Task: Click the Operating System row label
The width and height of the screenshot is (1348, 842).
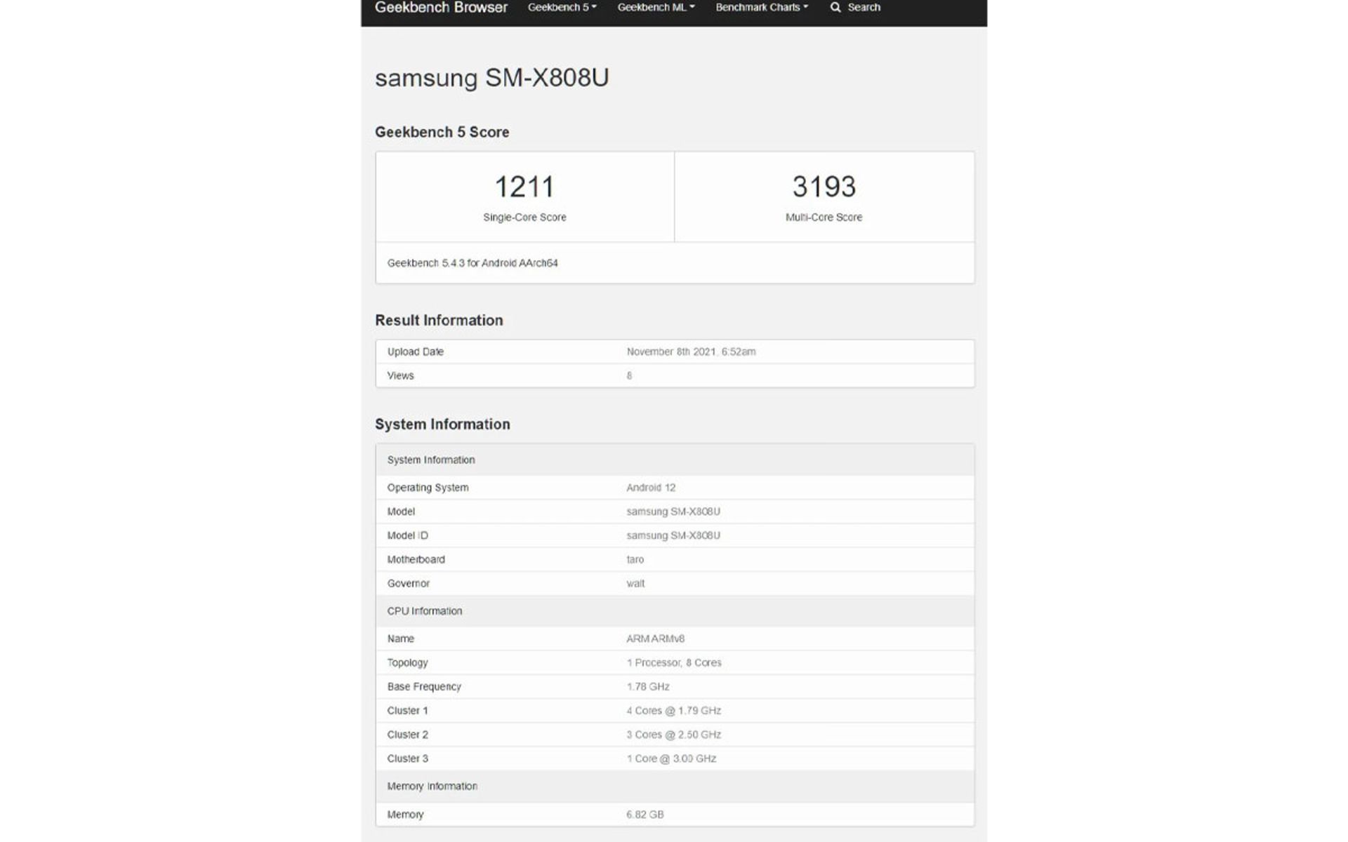Action: [428, 488]
